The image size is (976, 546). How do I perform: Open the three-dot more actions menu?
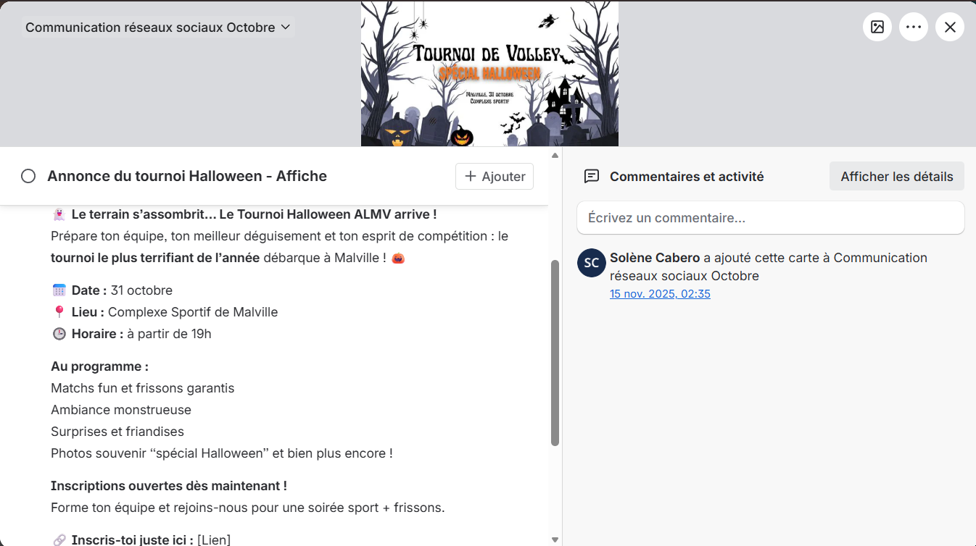tap(914, 28)
